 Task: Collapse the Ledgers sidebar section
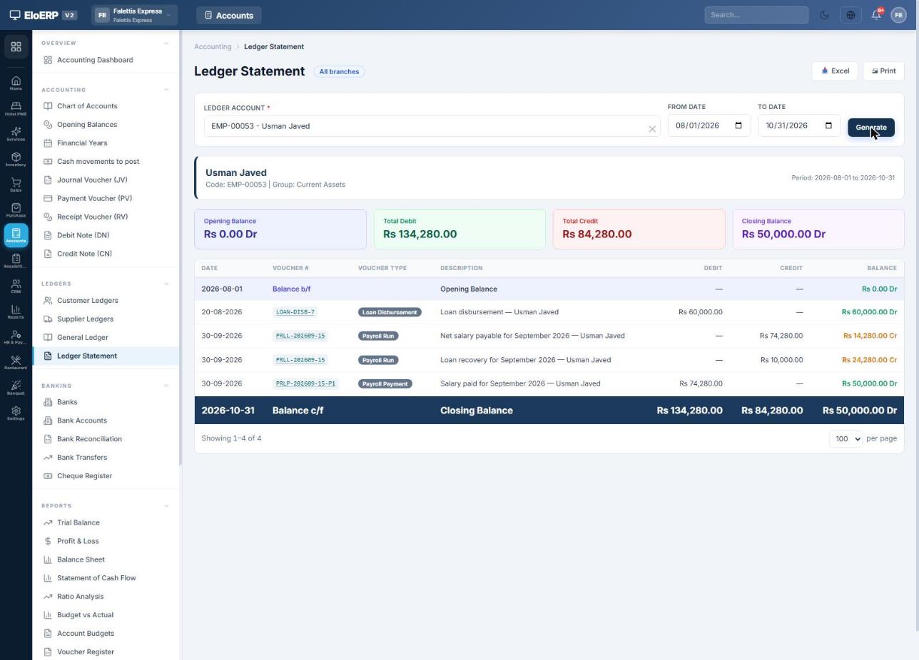[x=166, y=284]
